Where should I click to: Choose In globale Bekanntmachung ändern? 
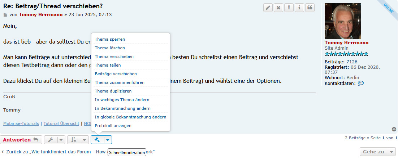tap(130, 117)
